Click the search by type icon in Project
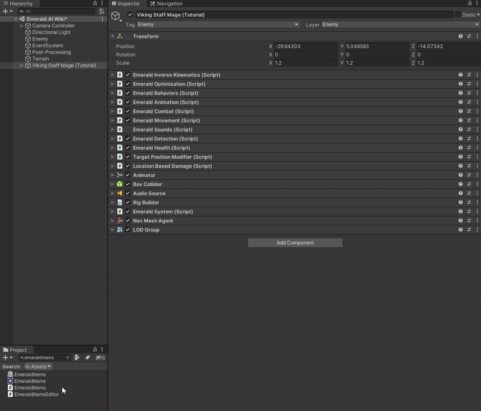The width and height of the screenshot is (481, 411). tap(78, 358)
